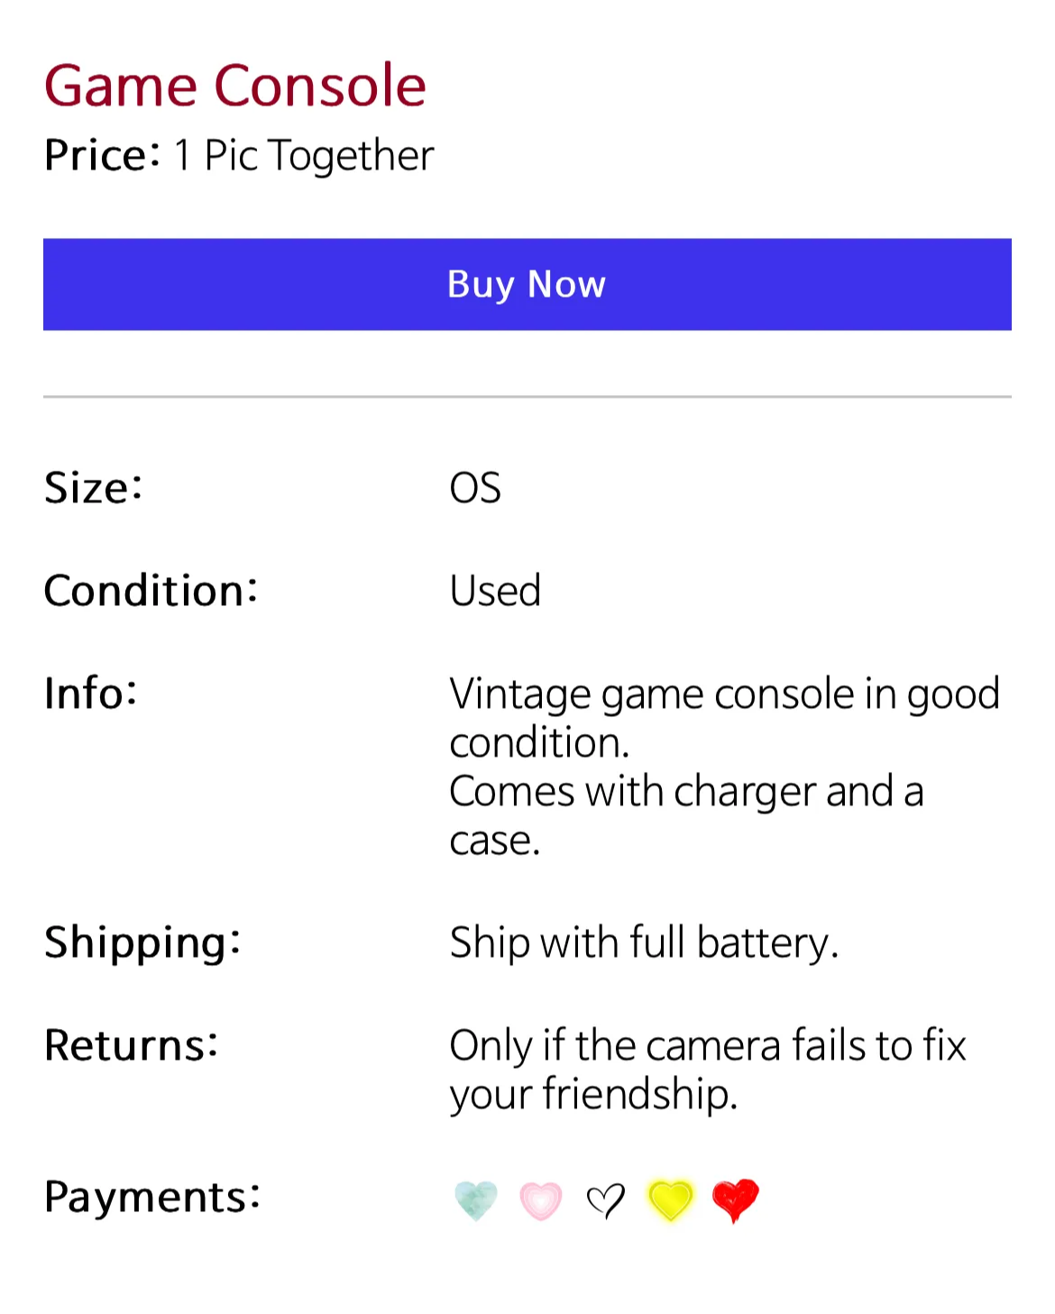
Task: Click the returns policy about the camera
Action: [x=708, y=1070]
